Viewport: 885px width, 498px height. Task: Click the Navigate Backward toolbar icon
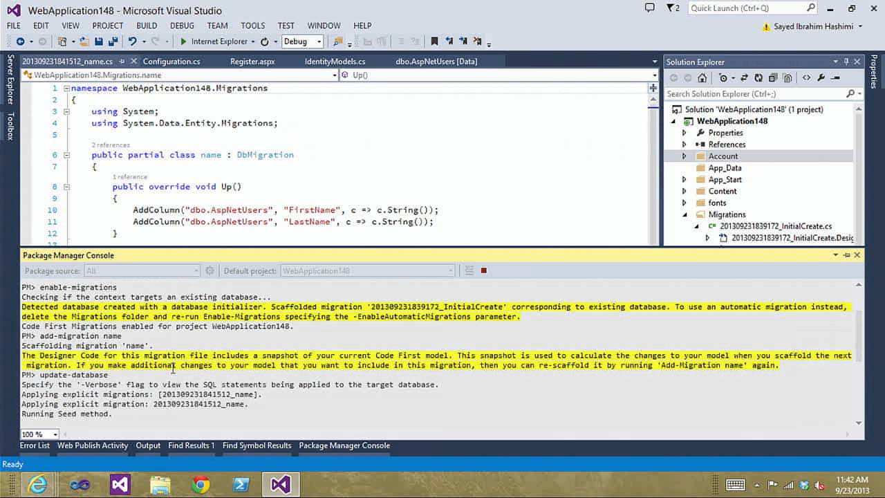[20, 41]
